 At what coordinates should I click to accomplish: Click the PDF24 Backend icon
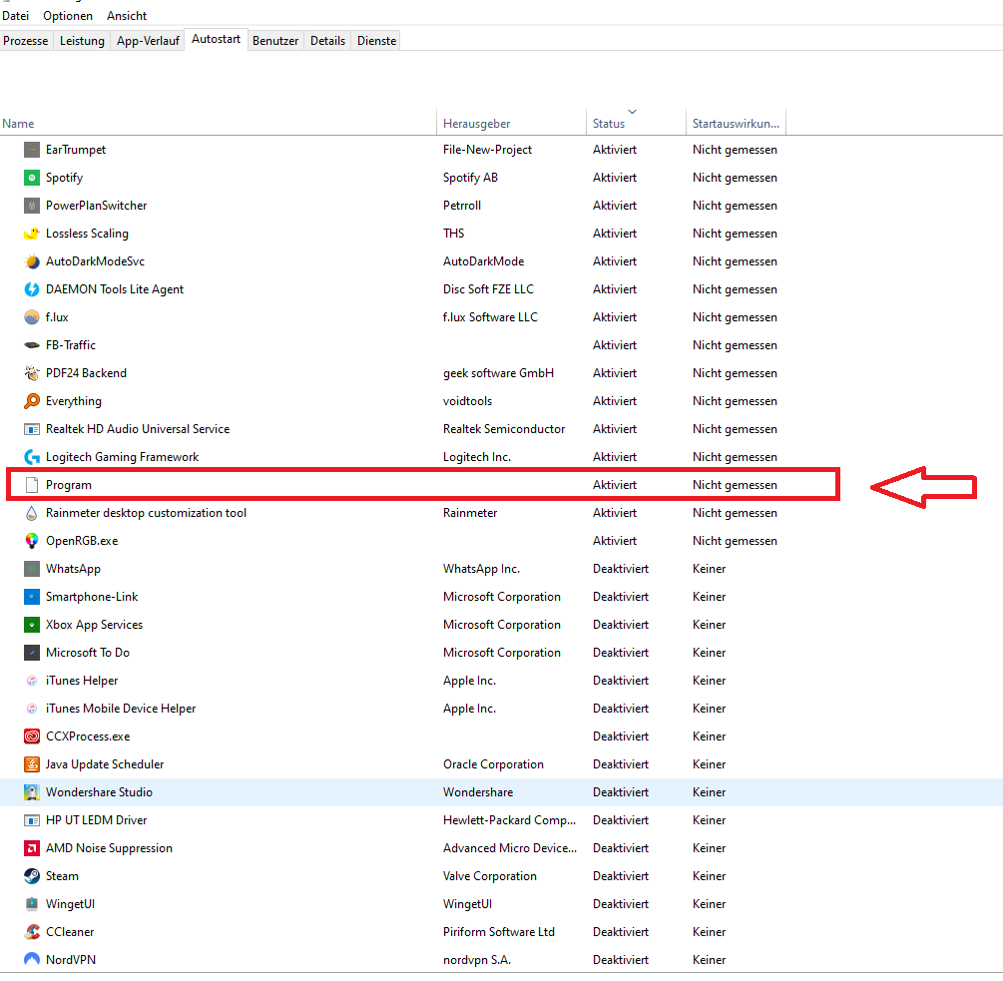click(31, 373)
